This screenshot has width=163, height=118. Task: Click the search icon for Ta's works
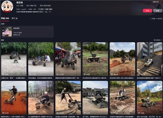point(151,19)
